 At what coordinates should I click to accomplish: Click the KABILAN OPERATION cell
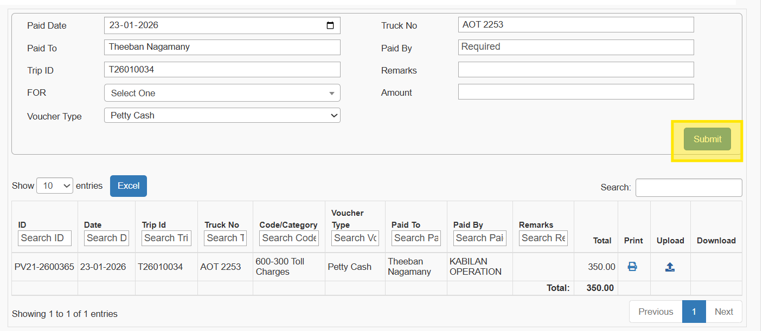(480, 267)
